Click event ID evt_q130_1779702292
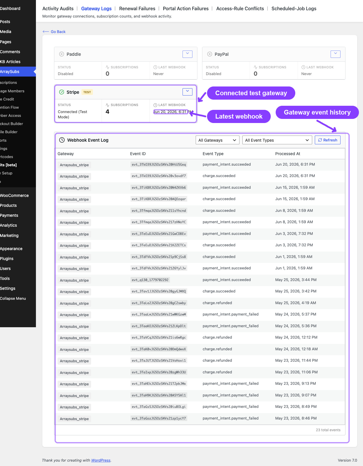The width and height of the screenshot is (363, 466). (150, 280)
